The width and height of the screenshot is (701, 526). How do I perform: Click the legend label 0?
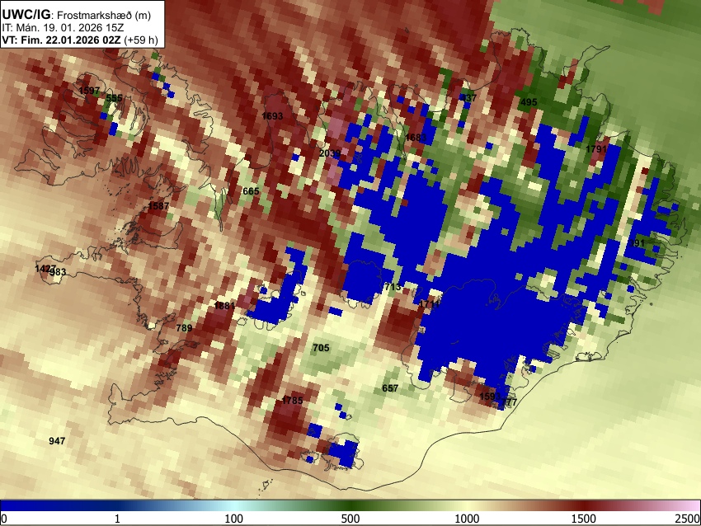click(4, 519)
